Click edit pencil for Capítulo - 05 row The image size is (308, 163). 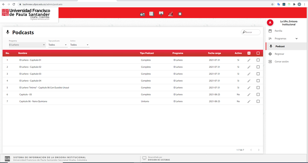[249, 95]
